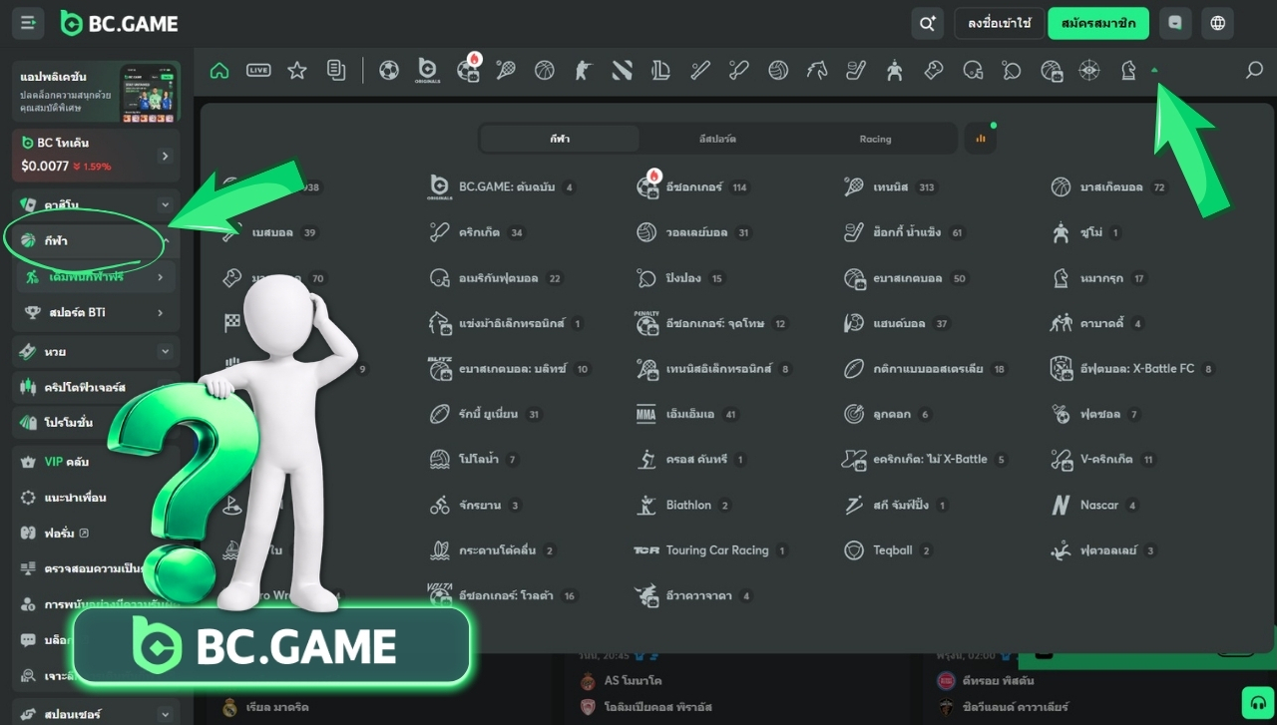Select the League of Legends icon
Screen dimensions: 1277x725
point(660,70)
